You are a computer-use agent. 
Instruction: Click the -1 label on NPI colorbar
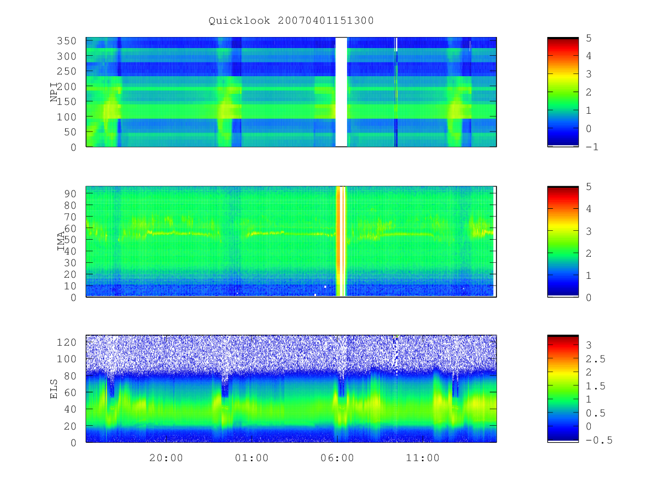click(x=592, y=147)
